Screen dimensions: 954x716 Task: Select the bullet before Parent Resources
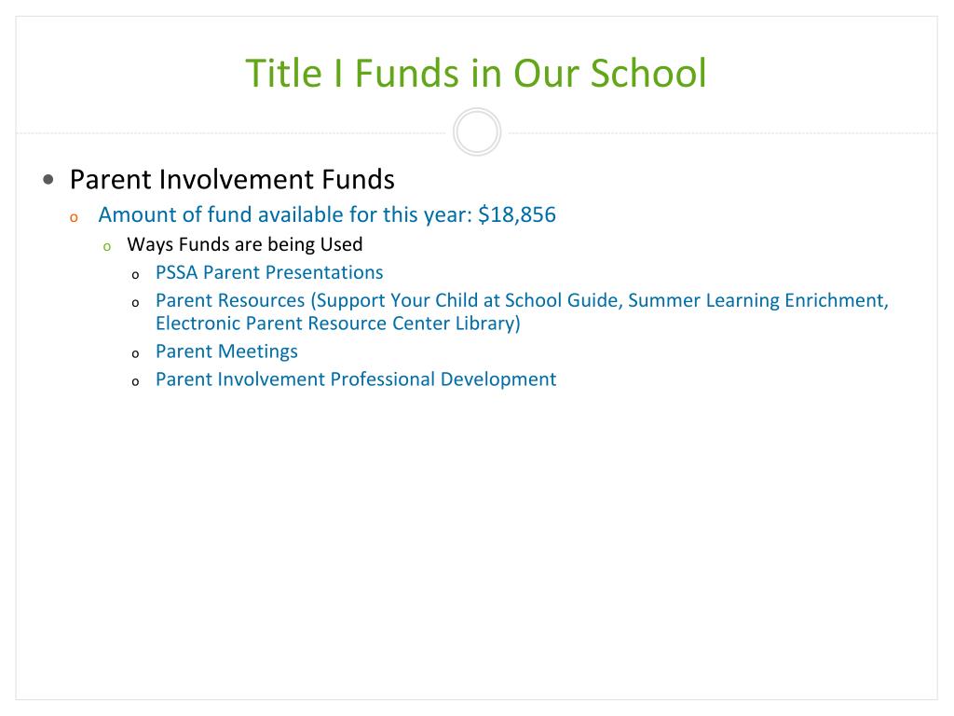pos(135,303)
